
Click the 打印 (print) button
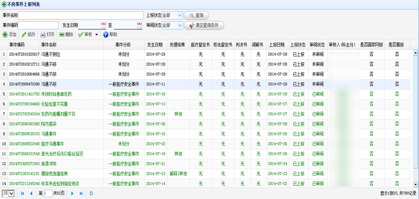pos(47,35)
